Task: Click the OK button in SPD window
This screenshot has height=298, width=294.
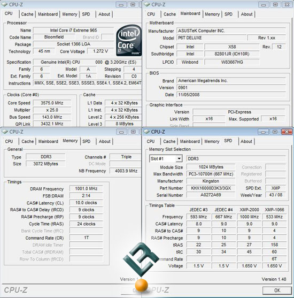Action: (x=277, y=291)
